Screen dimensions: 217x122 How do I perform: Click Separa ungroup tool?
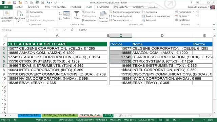pyautogui.click(x=181, y=16)
